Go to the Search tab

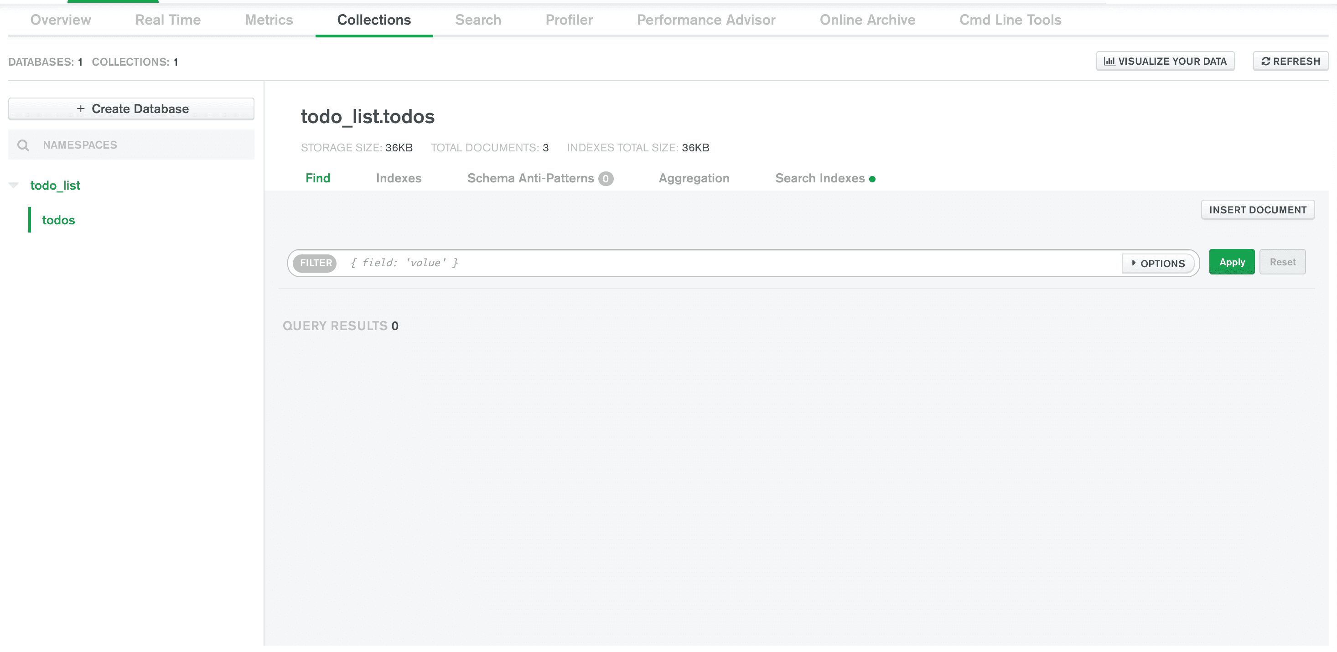478,20
